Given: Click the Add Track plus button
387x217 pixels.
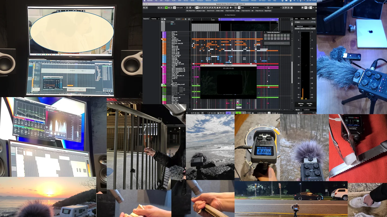Looking at the screenshot, I should click(x=162, y=19).
